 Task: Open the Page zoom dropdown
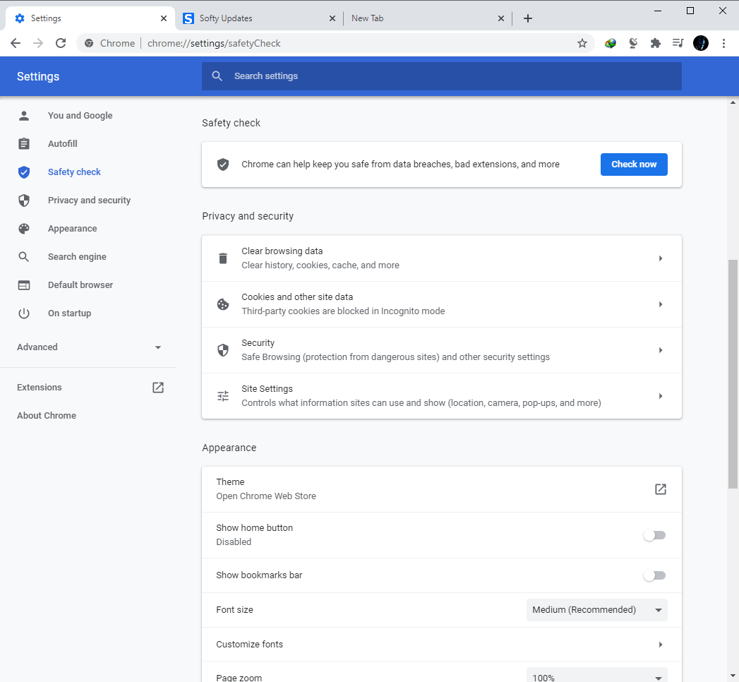[x=596, y=676]
